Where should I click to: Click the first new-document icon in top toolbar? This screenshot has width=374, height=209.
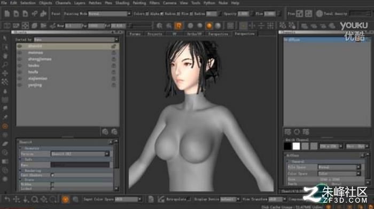tap(7, 13)
